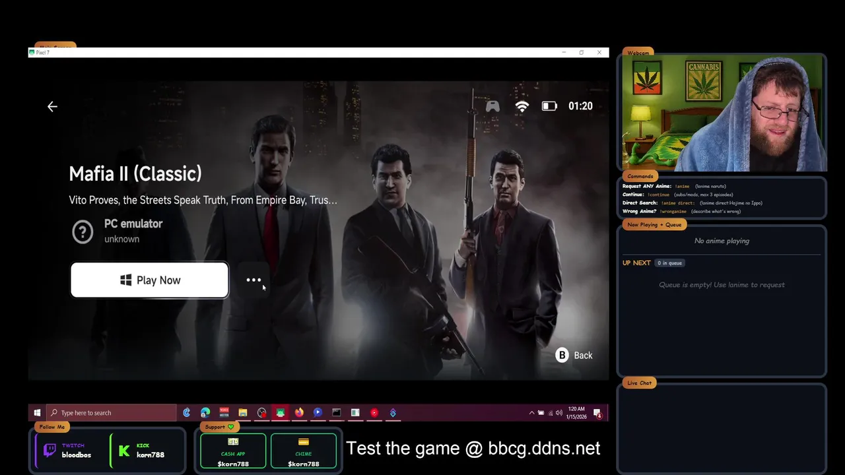The height and width of the screenshot is (475, 845).
Task: Click the blue swirl taskbar icon
Action: tap(393, 413)
